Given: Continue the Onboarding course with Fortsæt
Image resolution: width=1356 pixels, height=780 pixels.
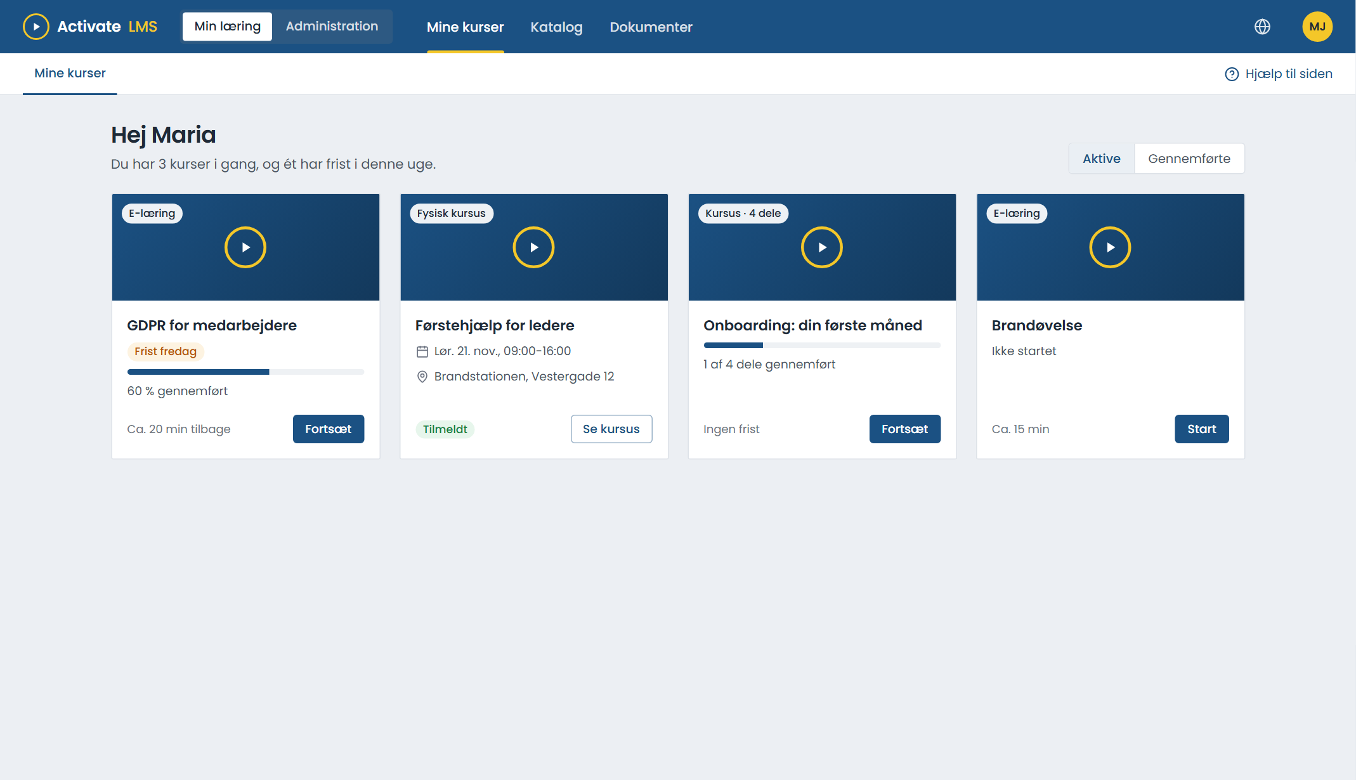Looking at the screenshot, I should click(x=905, y=429).
